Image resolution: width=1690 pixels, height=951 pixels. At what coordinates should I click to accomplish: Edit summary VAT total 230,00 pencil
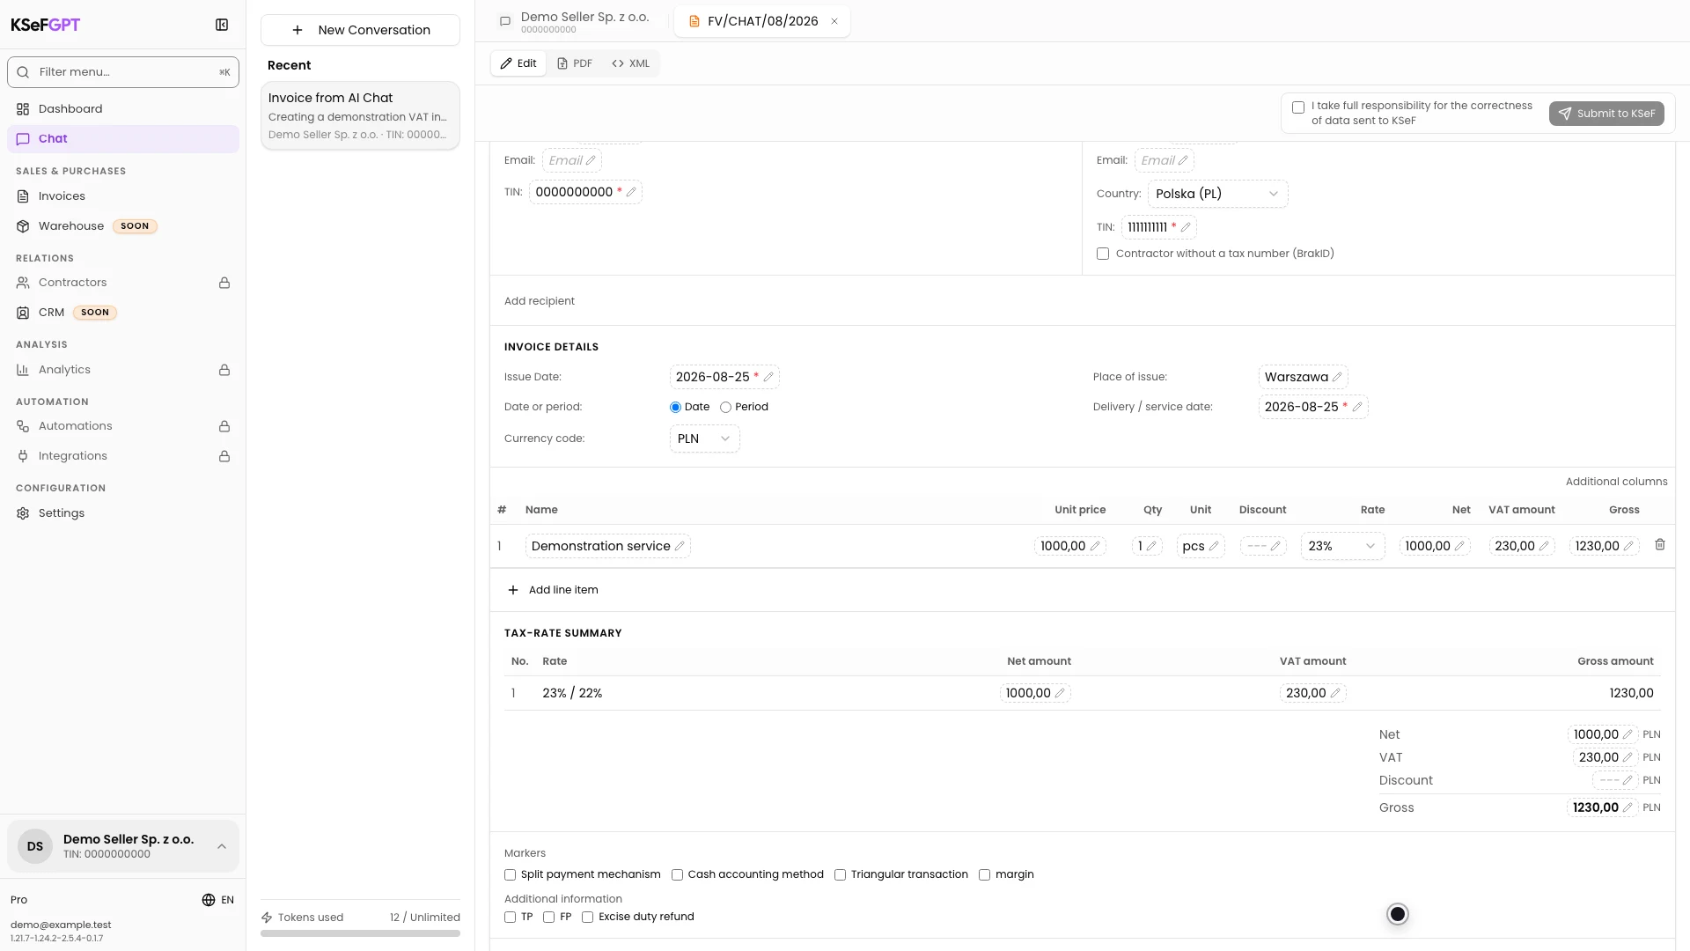[x=1628, y=757]
